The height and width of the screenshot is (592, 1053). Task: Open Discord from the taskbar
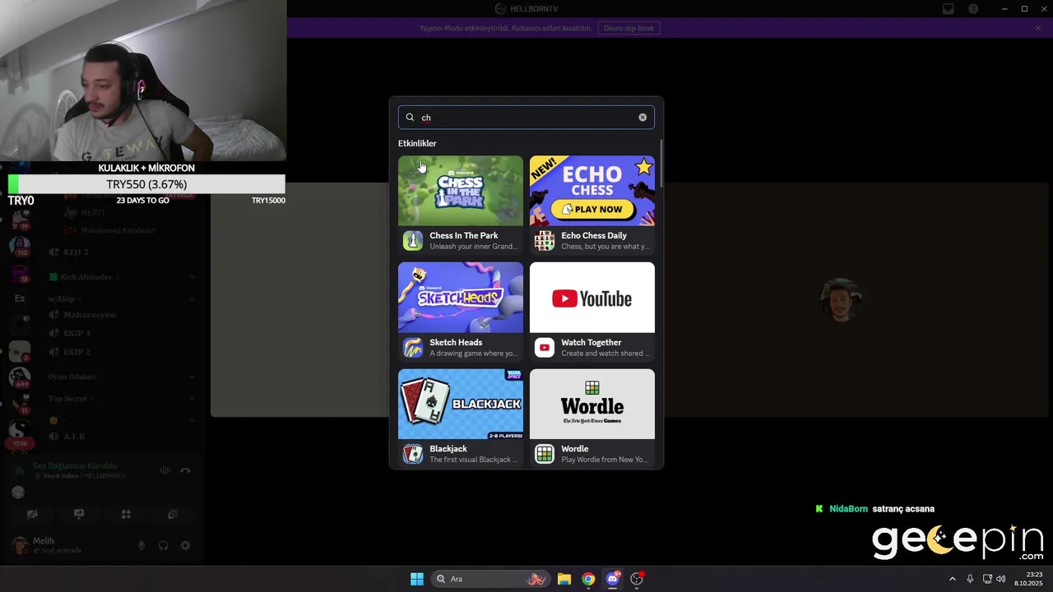tap(613, 579)
